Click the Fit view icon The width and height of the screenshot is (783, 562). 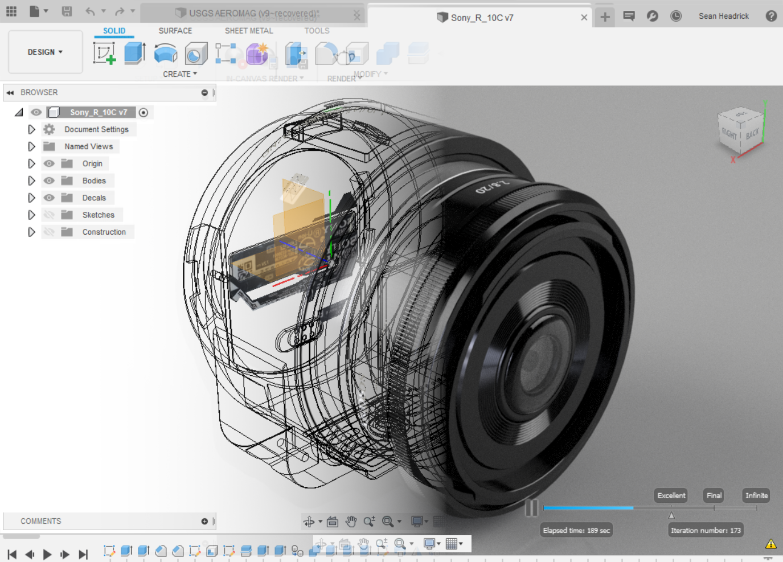[388, 521]
